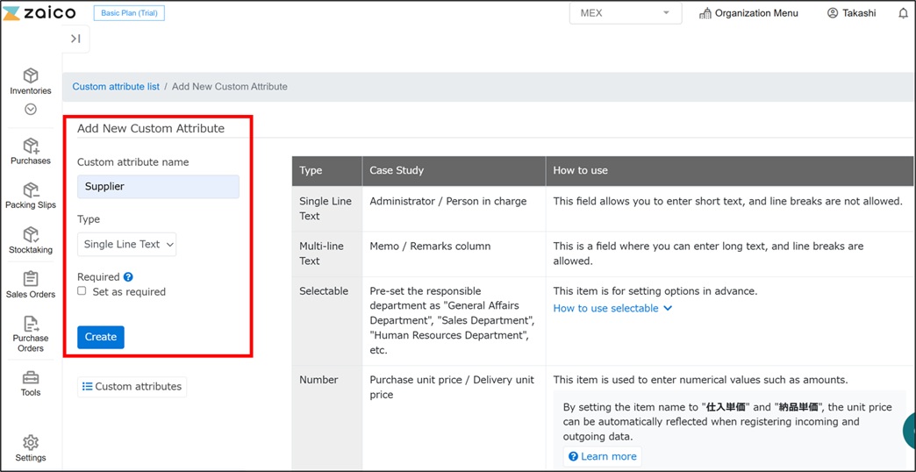Click the notification bell icon

pos(903,13)
